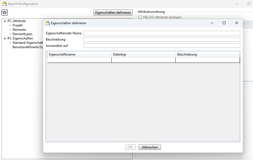Select the Projekt tree item label
253x160 pixels.
pyautogui.click(x=18, y=25)
